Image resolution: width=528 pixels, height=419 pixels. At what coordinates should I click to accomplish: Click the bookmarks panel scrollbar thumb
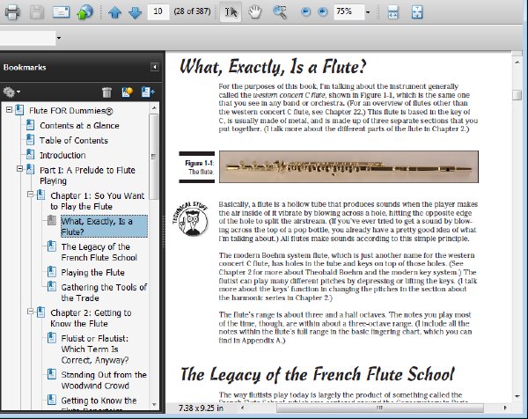pyautogui.click(x=154, y=157)
